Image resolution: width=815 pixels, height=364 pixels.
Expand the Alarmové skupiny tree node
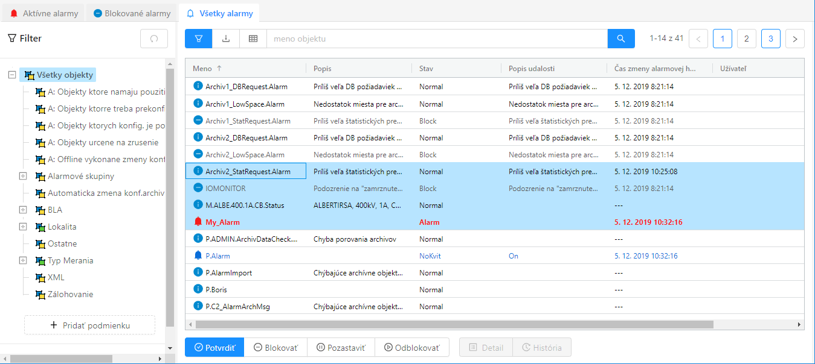(x=23, y=177)
